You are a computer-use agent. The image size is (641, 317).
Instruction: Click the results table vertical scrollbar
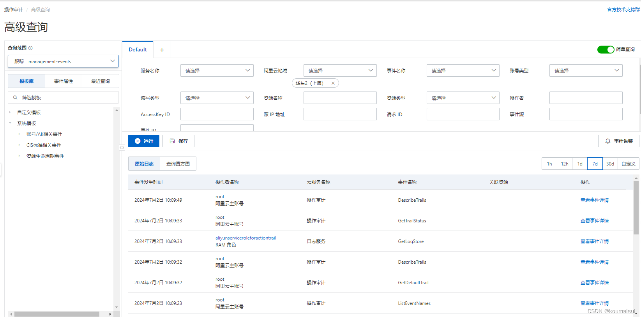point(636,208)
